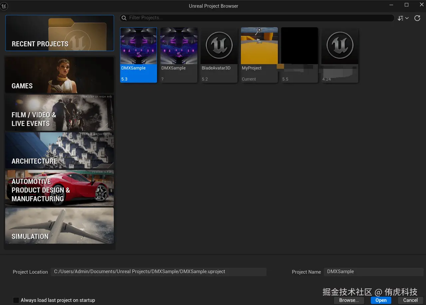
Task: Click the 'Current' version text under MyProject
Action: (x=249, y=79)
